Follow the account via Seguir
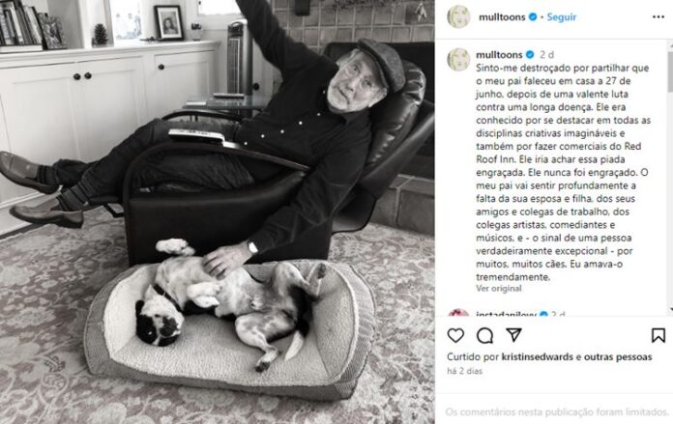This screenshot has height=424, width=673. tap(562, 16)
